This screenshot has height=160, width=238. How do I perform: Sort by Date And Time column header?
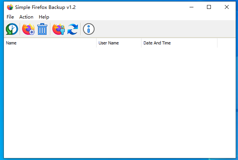coord(179,43)
